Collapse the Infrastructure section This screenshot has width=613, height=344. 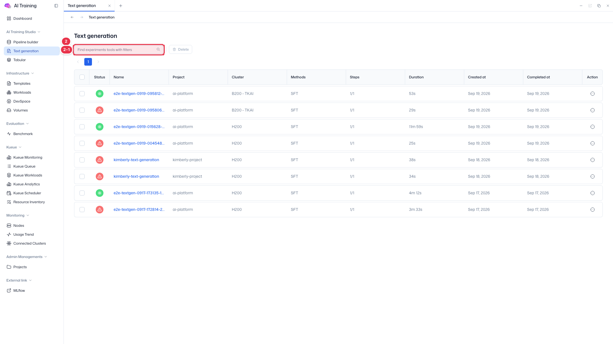tap(20, 73)
